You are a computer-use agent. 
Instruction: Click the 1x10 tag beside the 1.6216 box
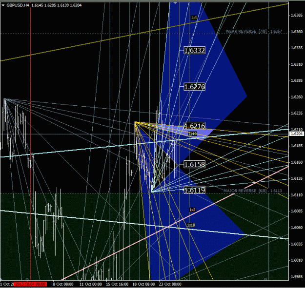pos(193,134)
